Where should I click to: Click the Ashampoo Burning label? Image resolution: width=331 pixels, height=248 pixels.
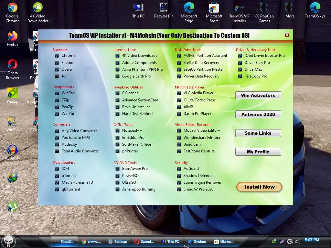click(139, 189)
